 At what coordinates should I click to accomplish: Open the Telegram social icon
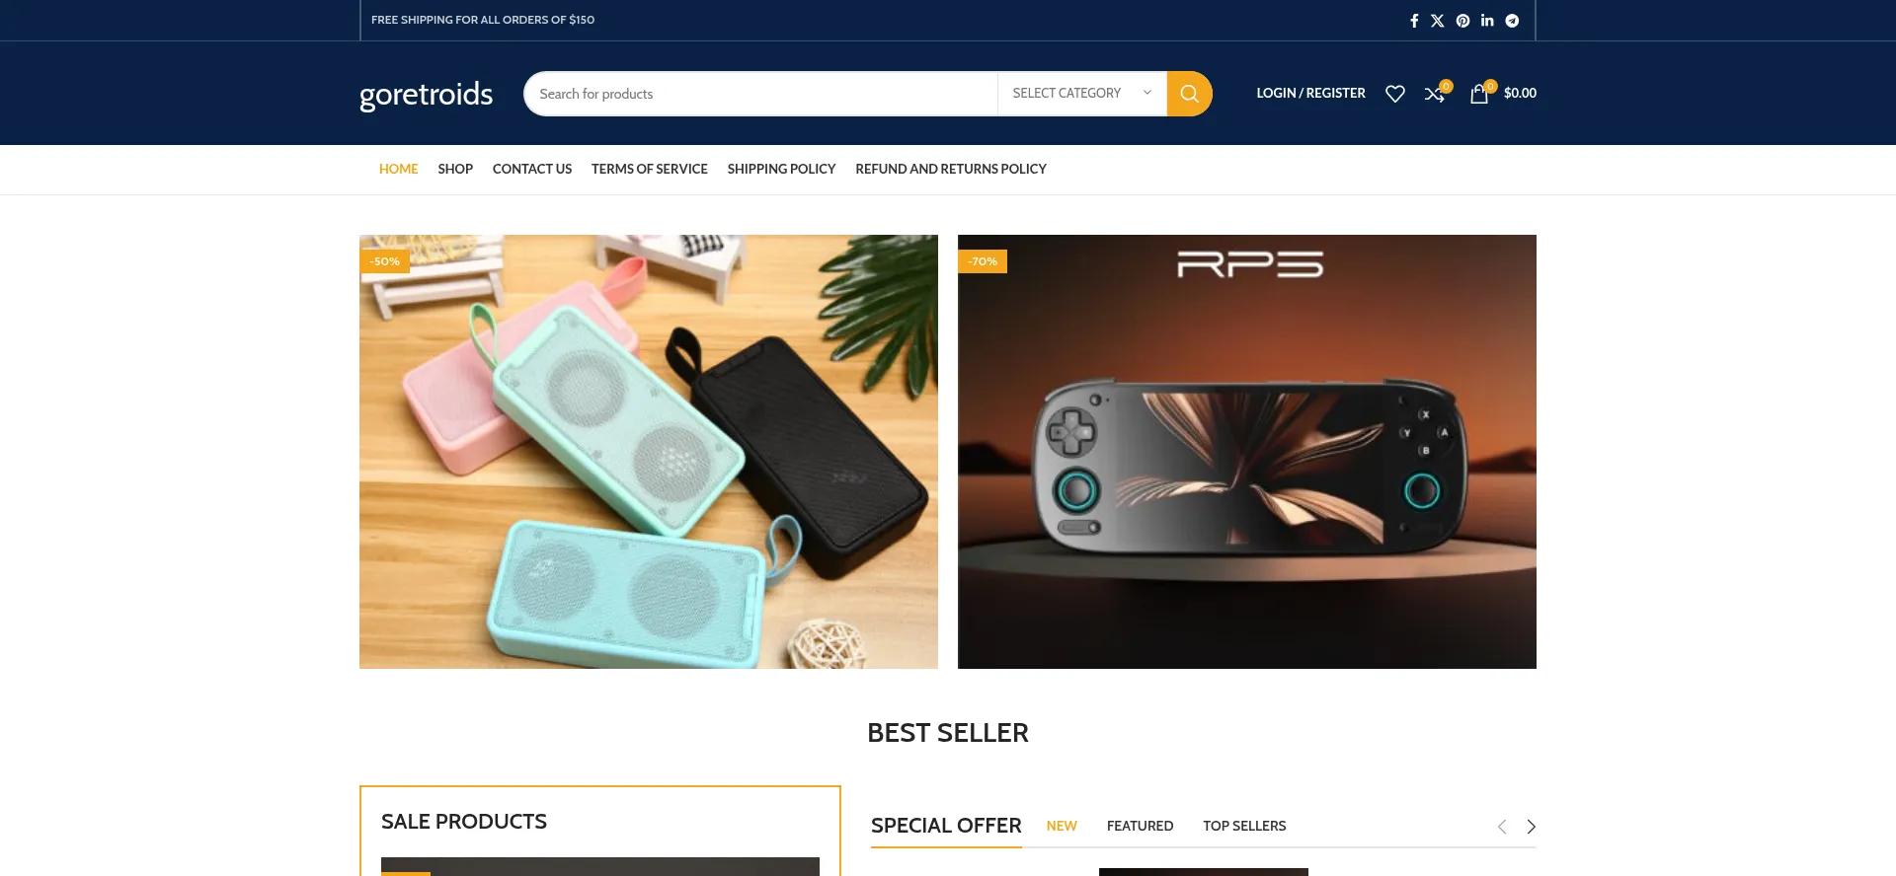click(1512, 21)
